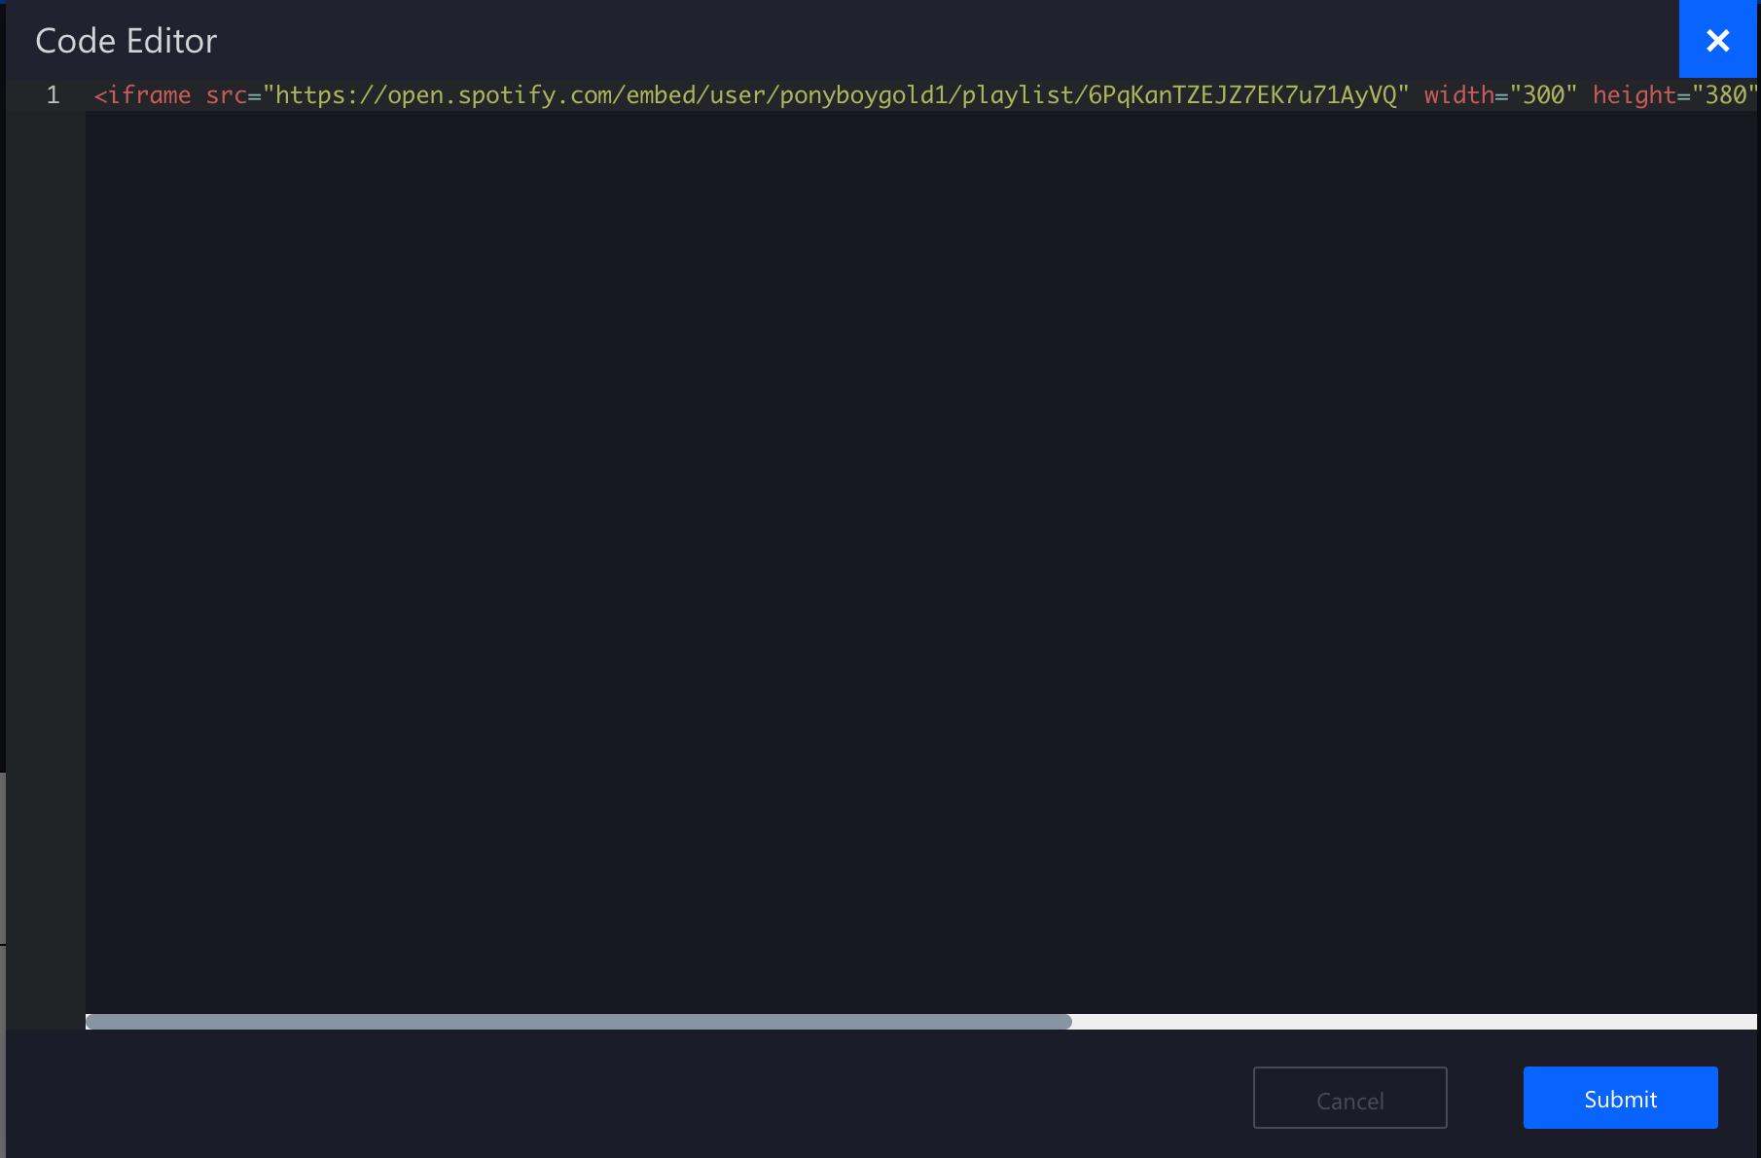Place cursor on the iframe tag name
This screenshot has height=1158, width=1761.
(149, 95)
